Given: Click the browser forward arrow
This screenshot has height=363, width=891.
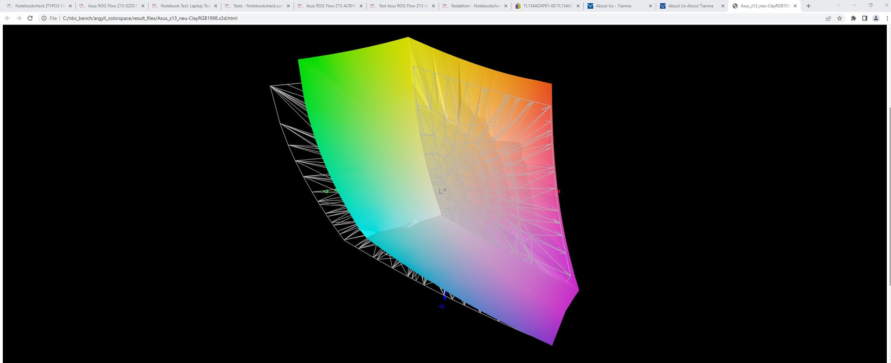Looking at the screenshot, I should tap(19, 18).
